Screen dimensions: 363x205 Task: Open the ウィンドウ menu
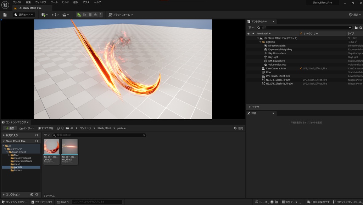[x=40, y=2]
